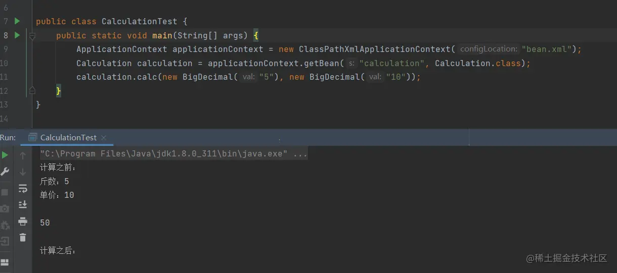Toggle soft-wrap in the console output
The width and height of the screenshot is (617, 273).
coord(23,189)
